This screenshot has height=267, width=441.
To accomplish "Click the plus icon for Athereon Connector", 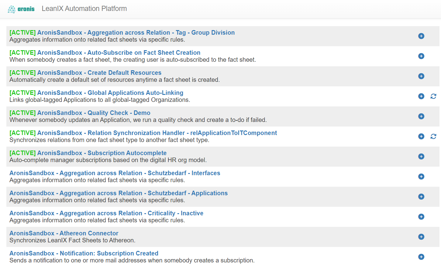I will click(421, 237).
